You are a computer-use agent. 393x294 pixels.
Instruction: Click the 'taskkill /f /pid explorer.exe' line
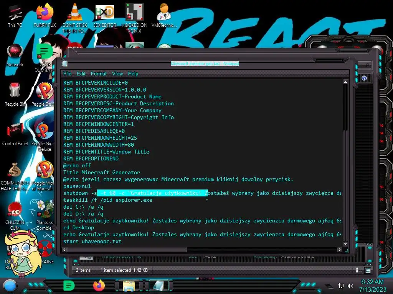pos(108,200)
